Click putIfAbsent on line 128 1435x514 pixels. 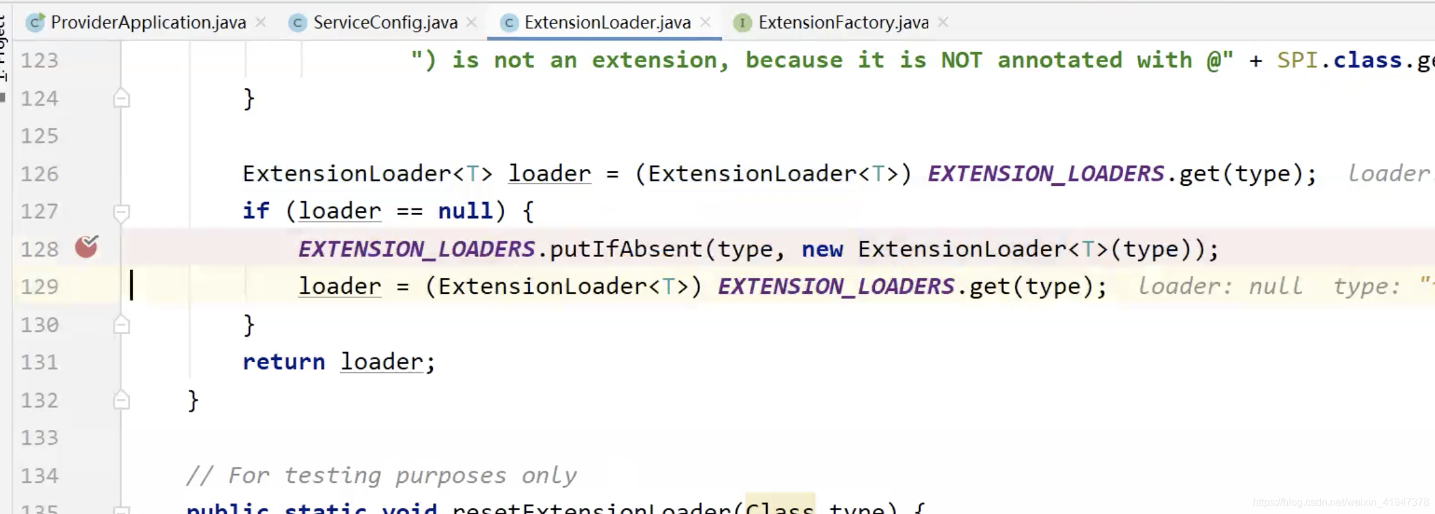[625, 249]
